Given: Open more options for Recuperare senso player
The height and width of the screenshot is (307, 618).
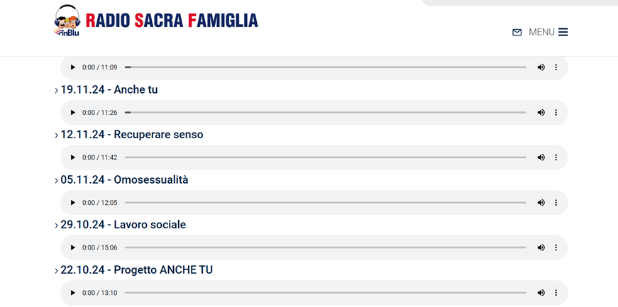Looking at the screenshot, I should tap(556, 157).
